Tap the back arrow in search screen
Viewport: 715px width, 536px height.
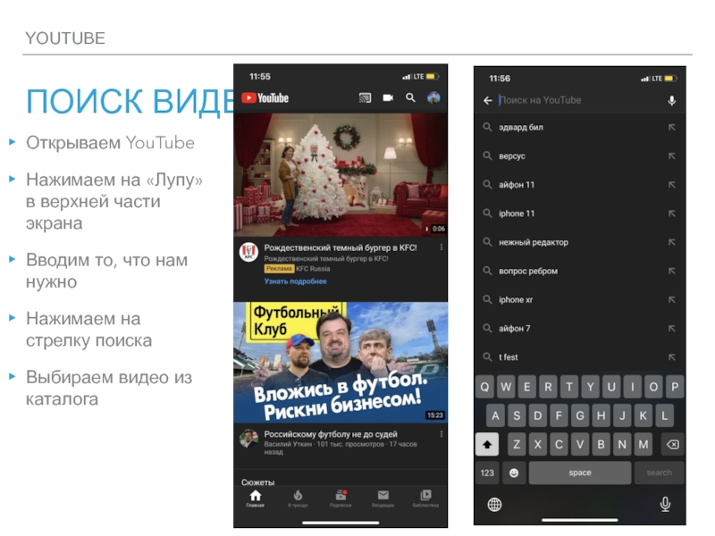[x=487, y=100]
